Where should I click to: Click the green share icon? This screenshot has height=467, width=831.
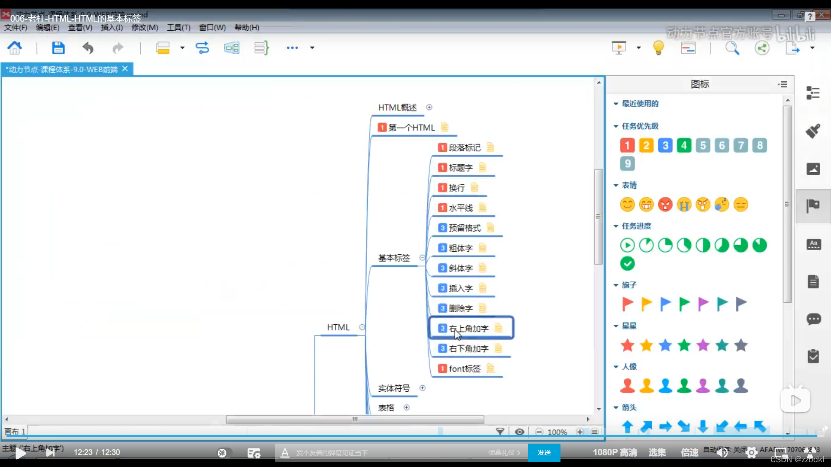point(762,48)
